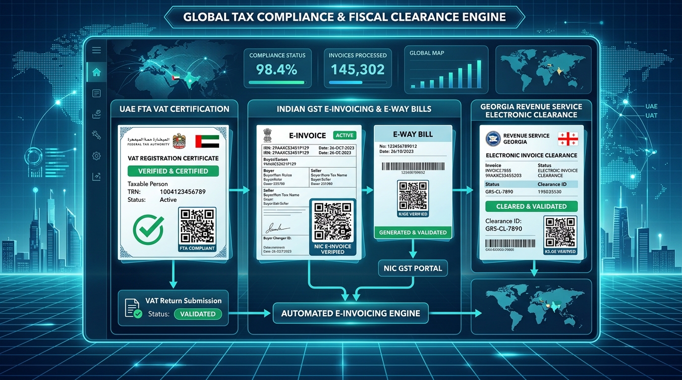Click the VAT Return document icon
This screenshot has width=682, height=380.
coord(133,308)
